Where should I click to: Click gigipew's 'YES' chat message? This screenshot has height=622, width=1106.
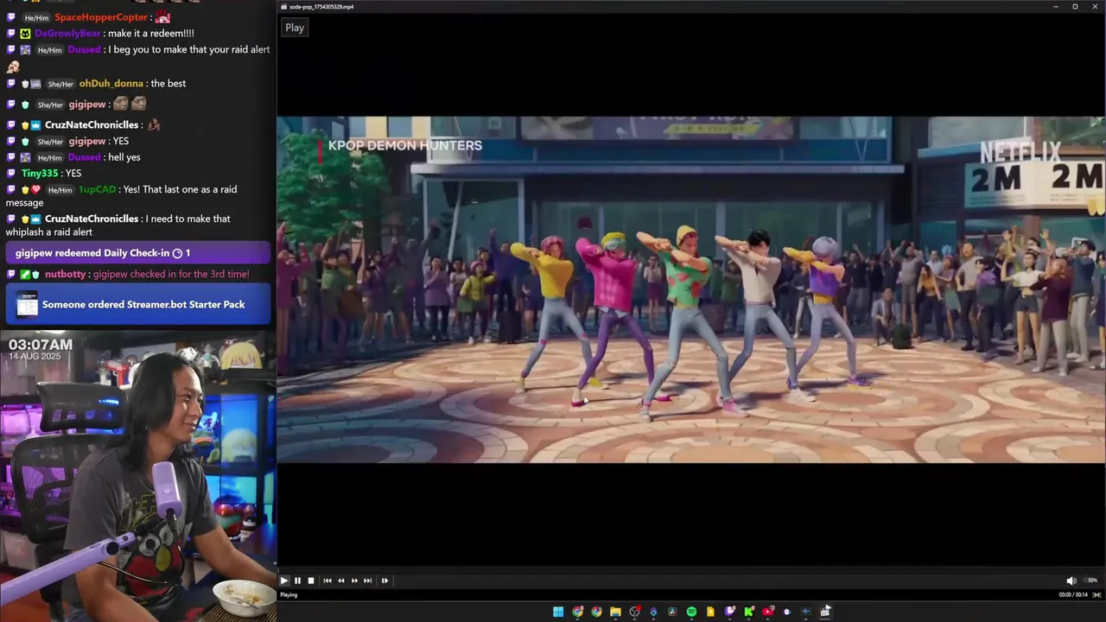(120, 141)
